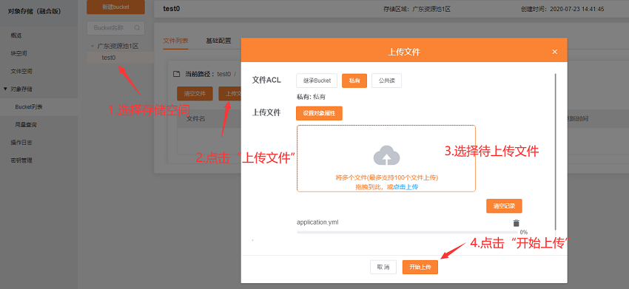629x289 pixels.
Task: Click the 对象存储（融合版） sidebar title
Action: tap(34, 11)
